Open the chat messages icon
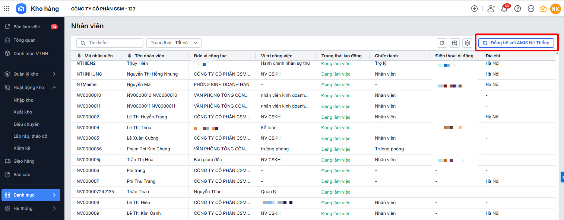The image size is (564, 220). (x=531, y=9)
